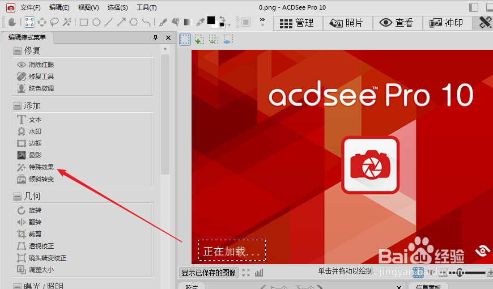
Task: Switch to 冲印 mode
Action: pos(447,23)
